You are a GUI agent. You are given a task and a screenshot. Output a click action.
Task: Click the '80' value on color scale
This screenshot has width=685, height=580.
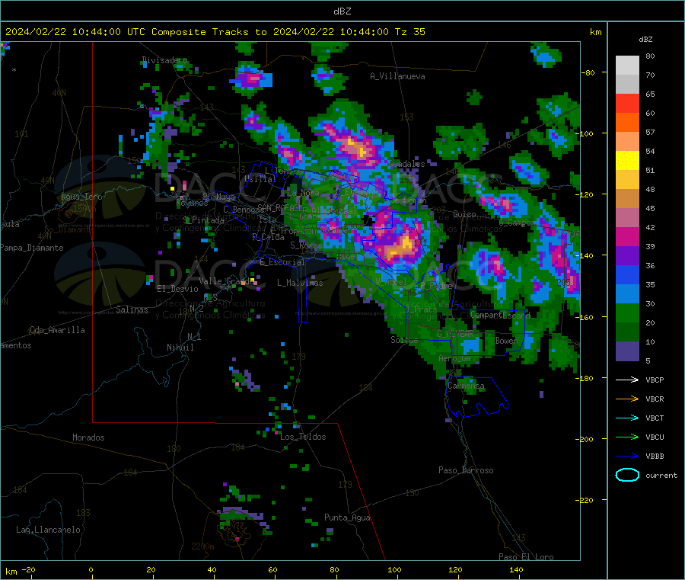tap(650, 56)
